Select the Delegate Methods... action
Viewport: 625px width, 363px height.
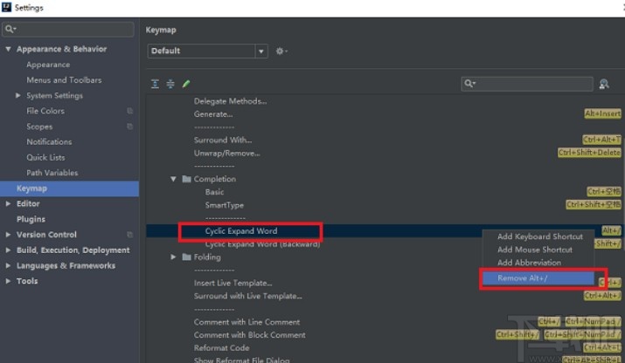[x=231, y=101]
